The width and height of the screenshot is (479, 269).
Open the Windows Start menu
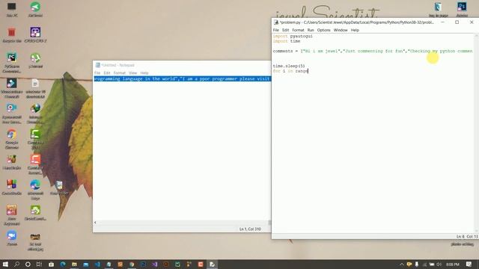click(5, 264)
